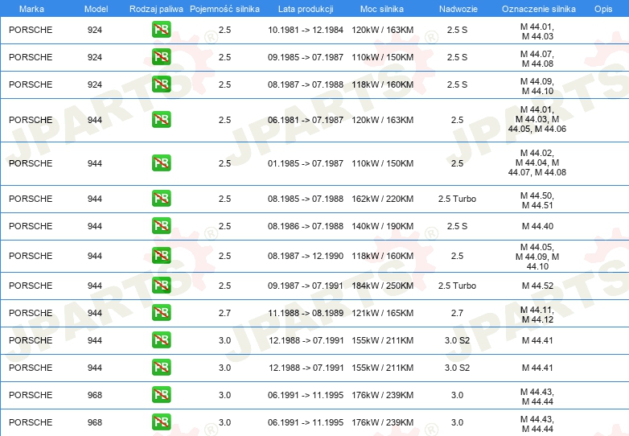Click the Moc silnika column header
Screen dimensions: 629x436
382,9
